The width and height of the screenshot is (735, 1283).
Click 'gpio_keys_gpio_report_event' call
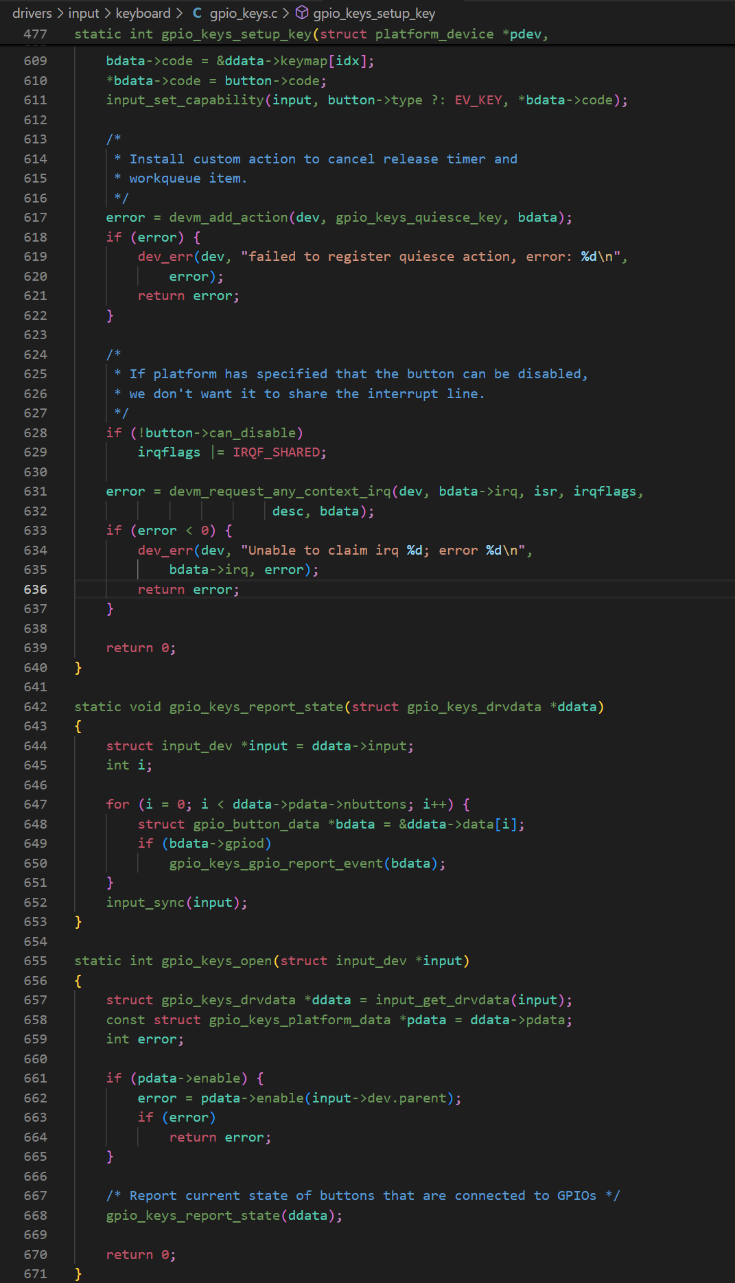[x=276, y=864]
